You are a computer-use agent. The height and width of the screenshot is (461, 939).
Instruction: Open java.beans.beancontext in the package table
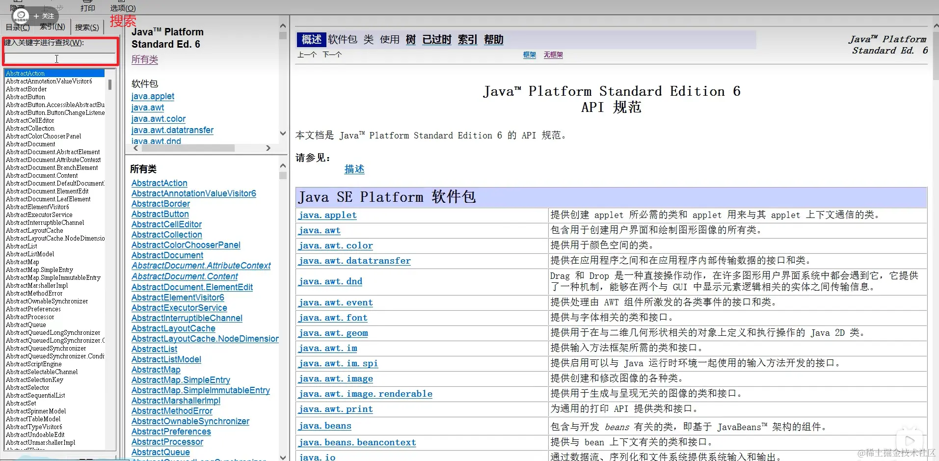pyautogui.click(x=357, y=442)
